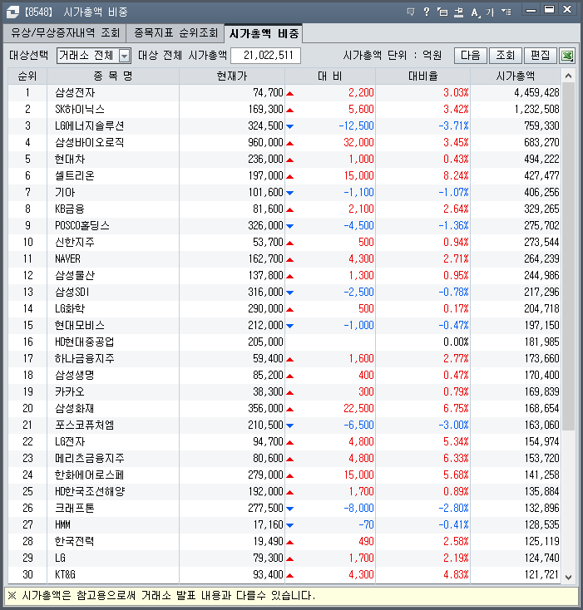Click the window logo icon beside 8548
Screen dimensions: 583x610
coord(12,12)
